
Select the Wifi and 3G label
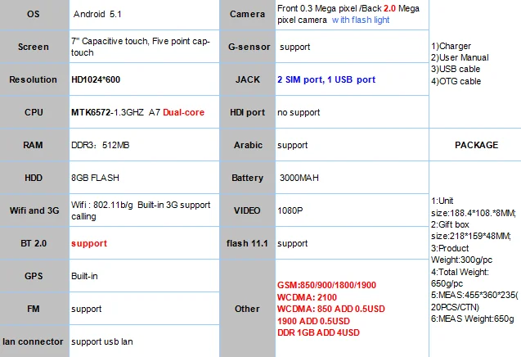coord(34,210)
